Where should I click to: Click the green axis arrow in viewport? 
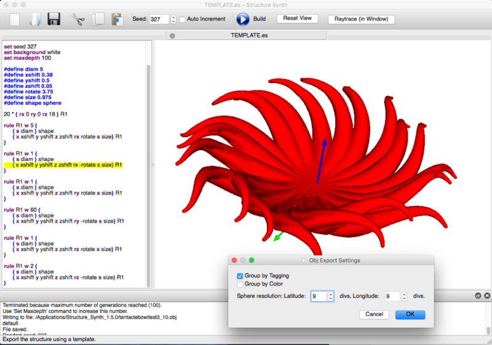(278, 237)
